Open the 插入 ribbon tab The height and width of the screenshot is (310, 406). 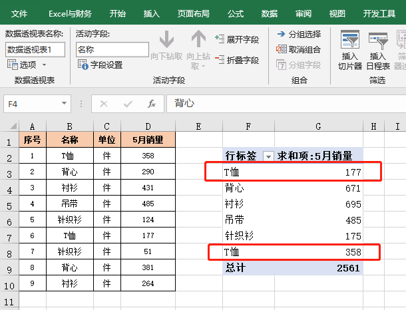pyautogui.click(x=152, y=13)
